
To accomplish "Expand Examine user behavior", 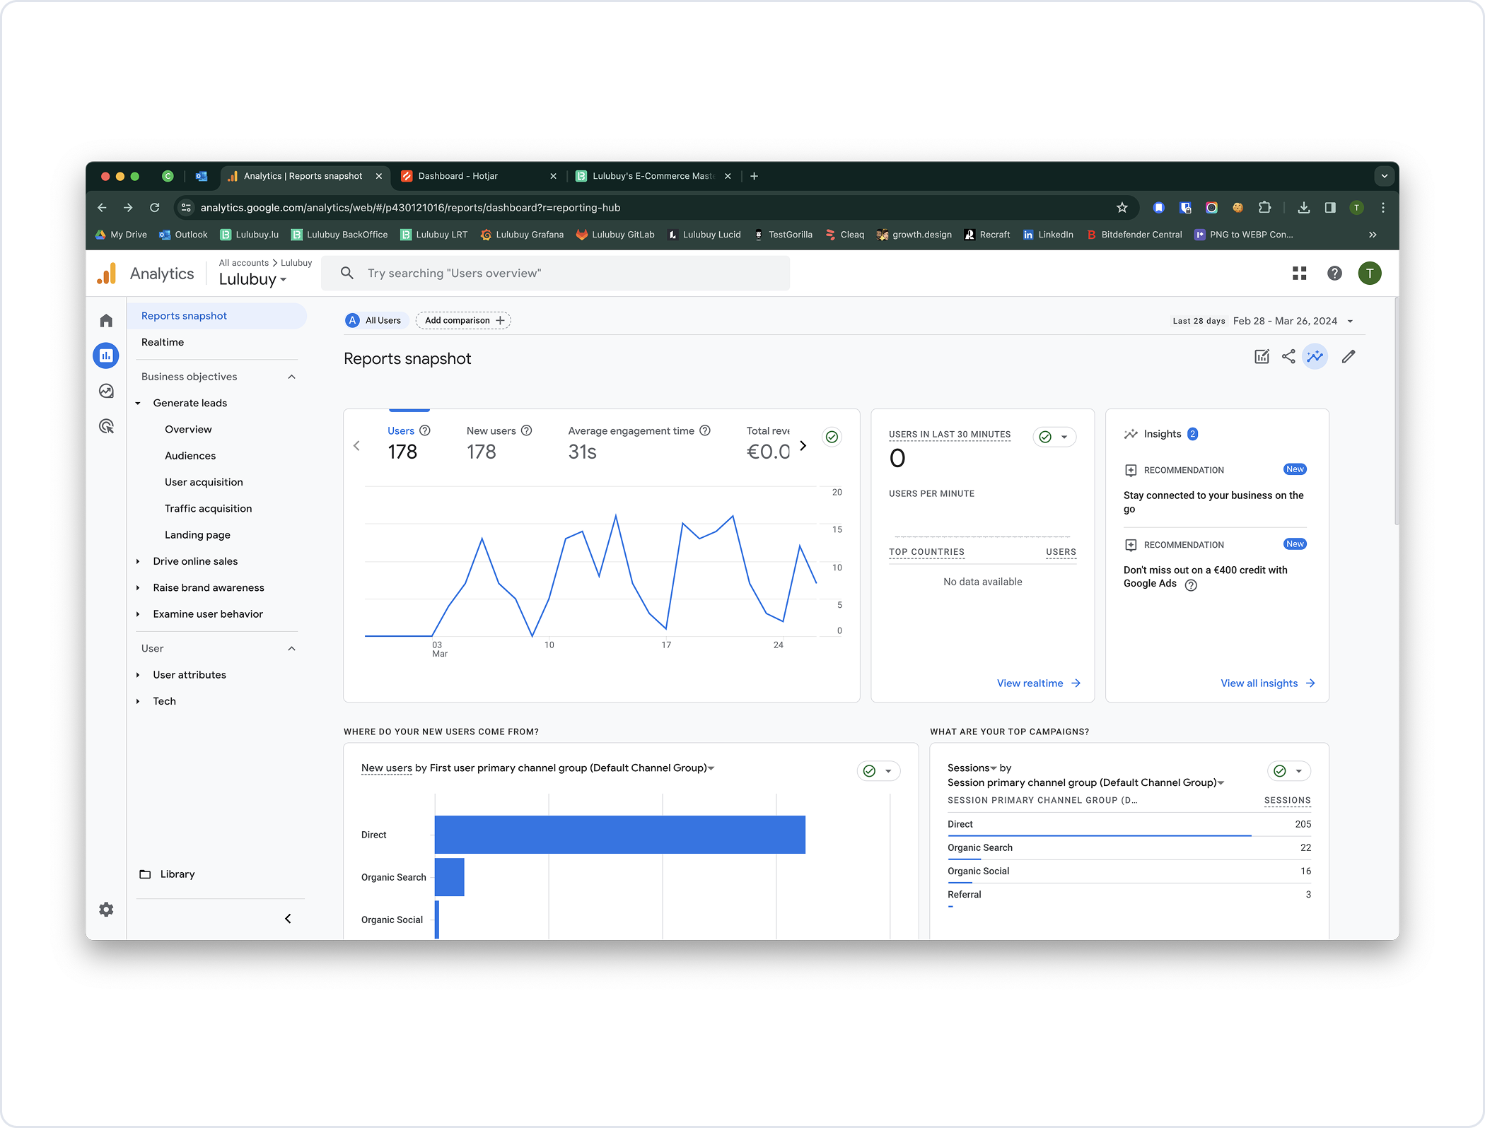I will 138,614.
